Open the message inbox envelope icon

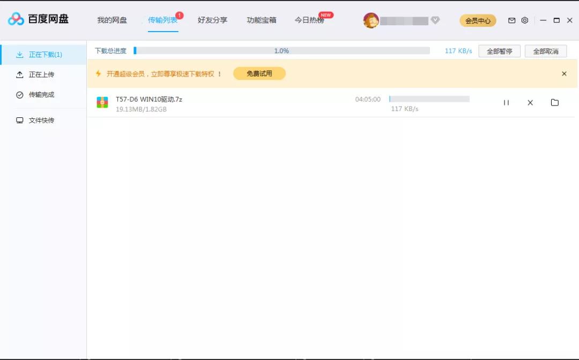[x=512, y=20]
